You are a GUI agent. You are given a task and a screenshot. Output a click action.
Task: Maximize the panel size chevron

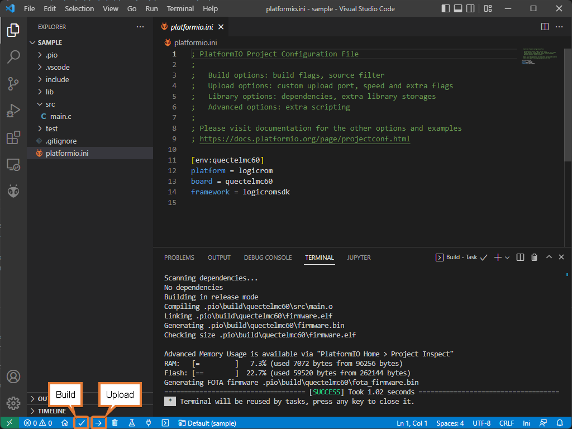coord(549,257)
